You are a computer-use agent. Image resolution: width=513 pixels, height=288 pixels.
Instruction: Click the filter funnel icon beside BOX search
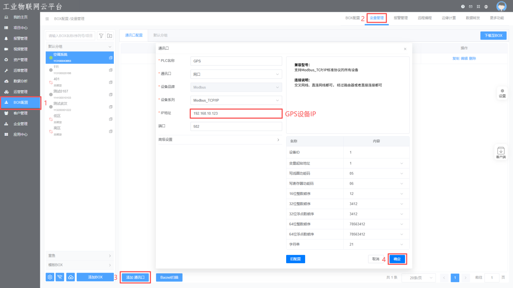click(101, 36)
